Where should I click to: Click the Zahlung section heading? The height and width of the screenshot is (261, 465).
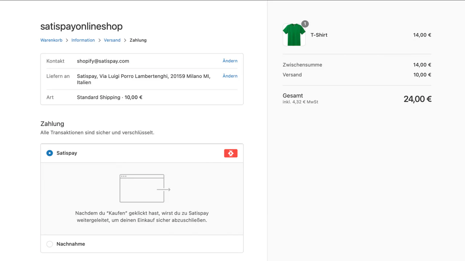[52, 124]
